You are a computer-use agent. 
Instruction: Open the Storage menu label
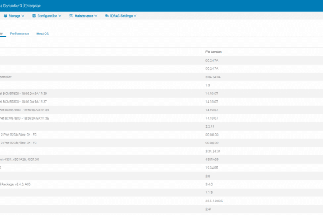pyautogui.click(x=14, y=16)
